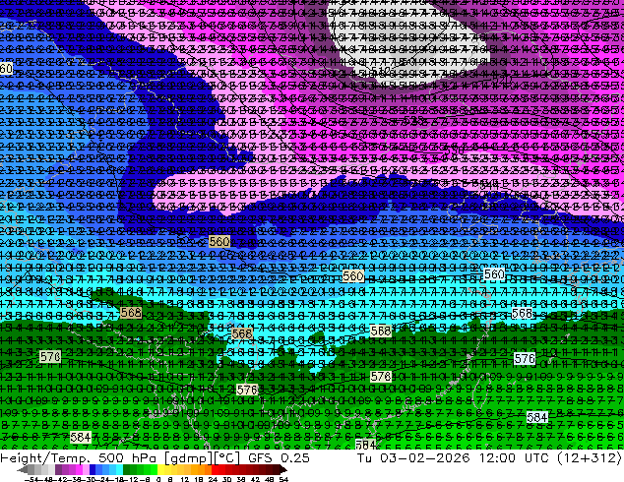Viewport: 624px width, 482px height.
Task: Pick the cyan swatch in temperature legend
Action: tap(119, 470)
